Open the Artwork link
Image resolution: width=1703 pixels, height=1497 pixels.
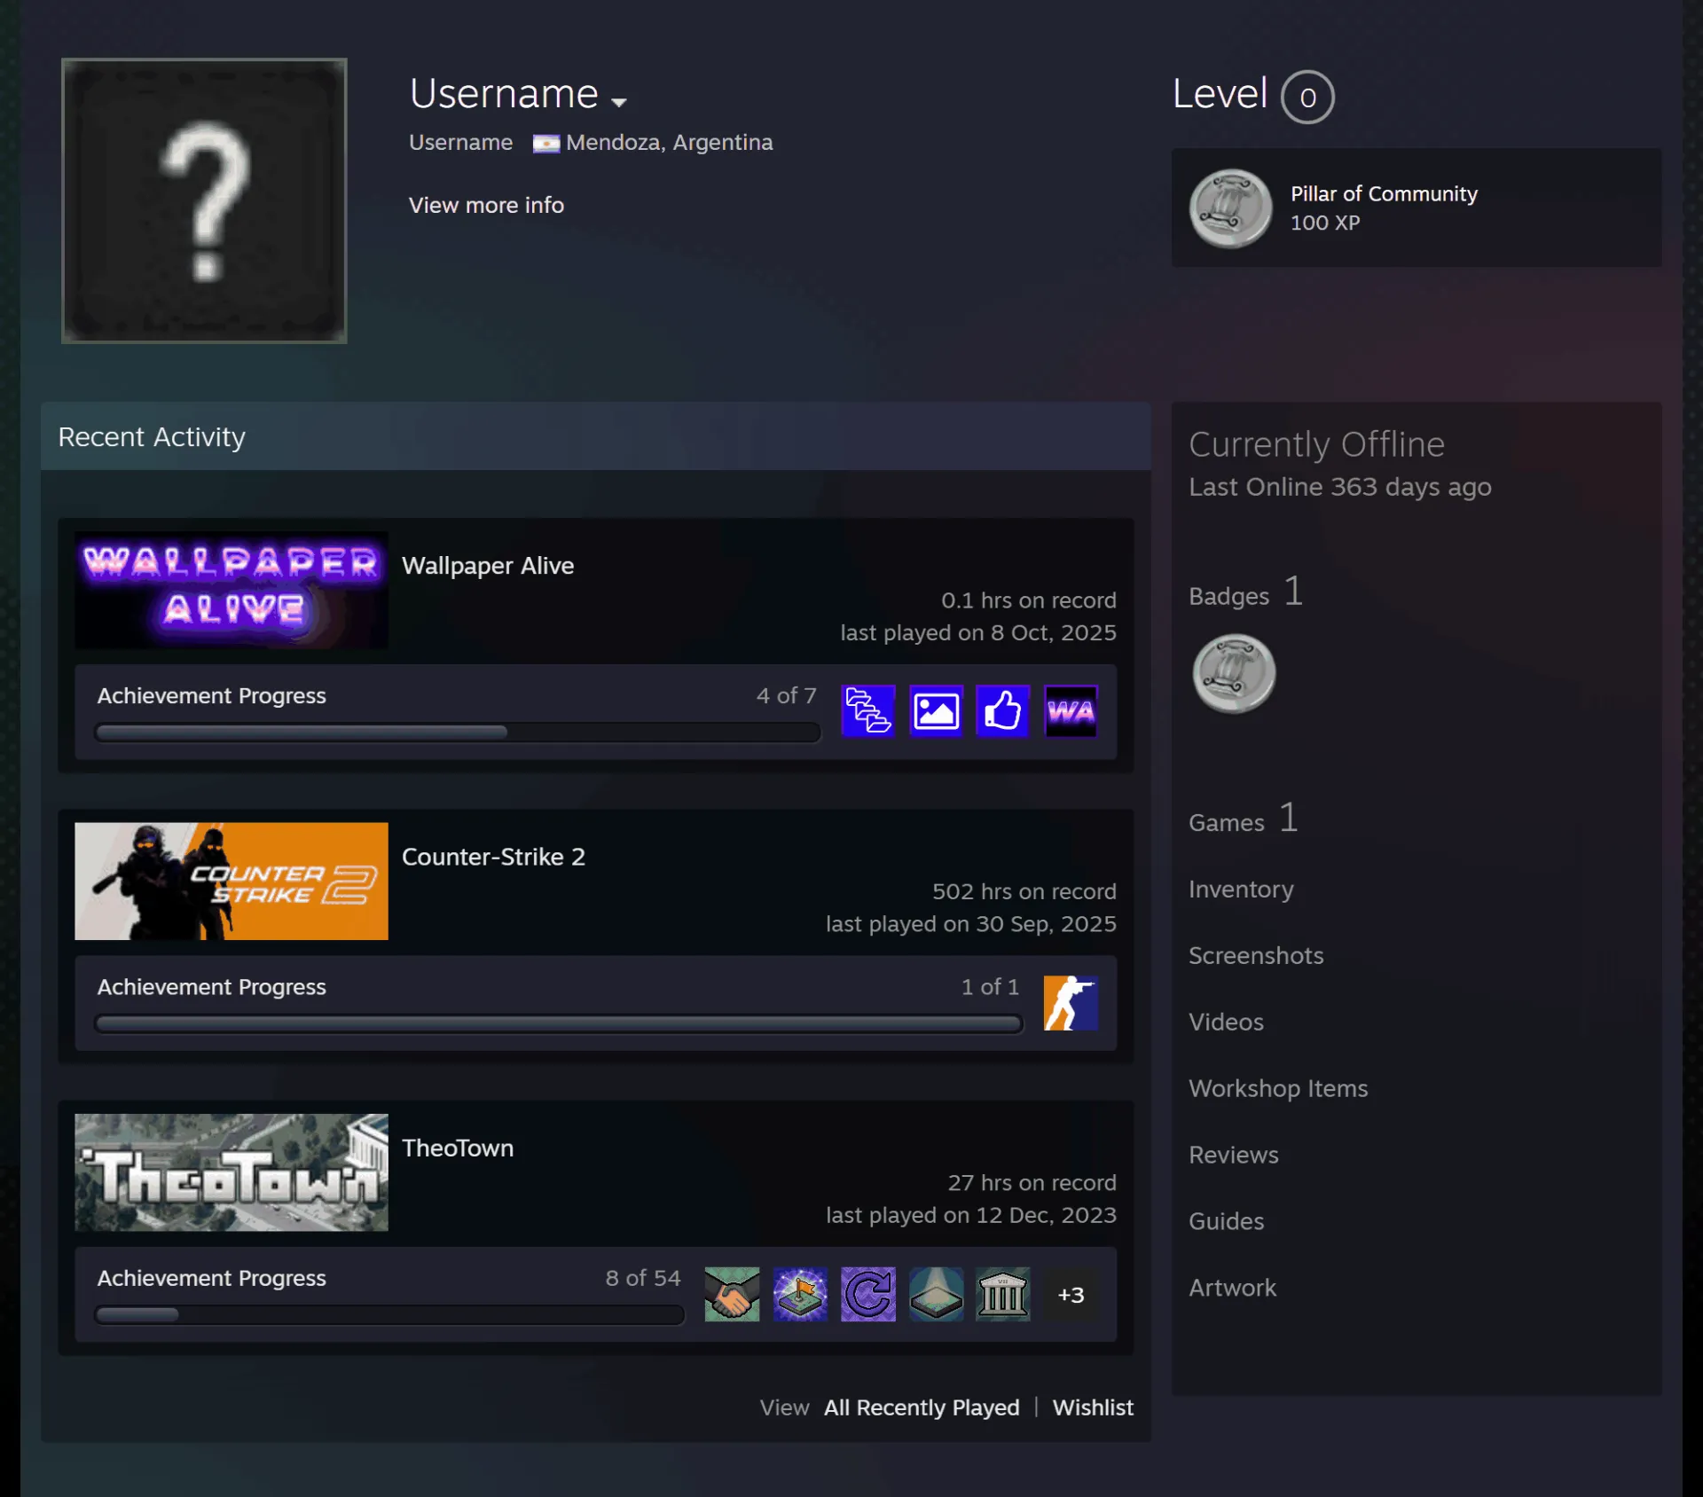pos(1232,1288)
